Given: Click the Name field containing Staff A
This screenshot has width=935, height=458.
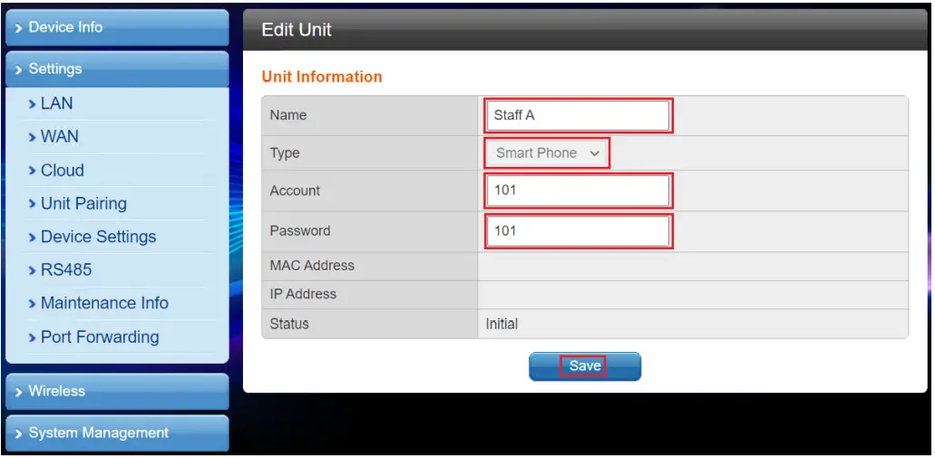Looking at the screenshot, I should click(x=578, y=115).
